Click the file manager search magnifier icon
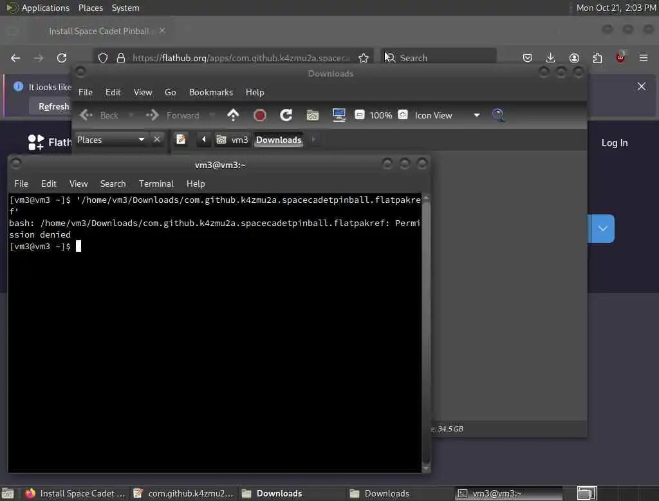This screenshot has height=501, width=659. point(498,115)
